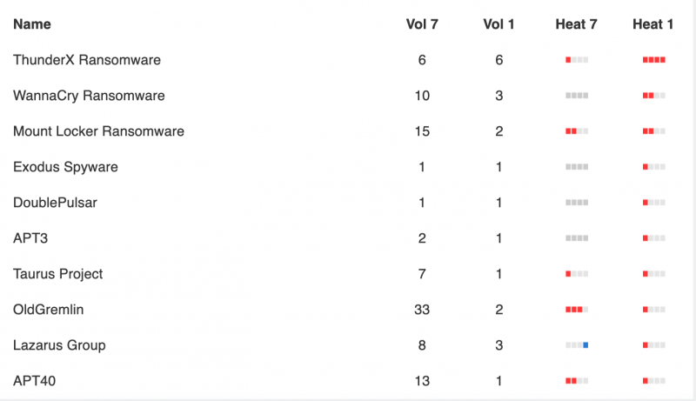Open the ThunderX Ransomware entry
The height and width of the screenshot is (401, 696).
coord(87,60)
